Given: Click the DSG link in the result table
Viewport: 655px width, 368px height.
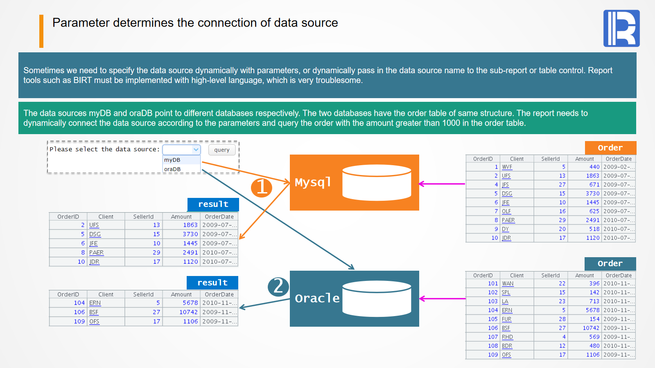Looking at the screenshot, I should [x=95, y=234].
